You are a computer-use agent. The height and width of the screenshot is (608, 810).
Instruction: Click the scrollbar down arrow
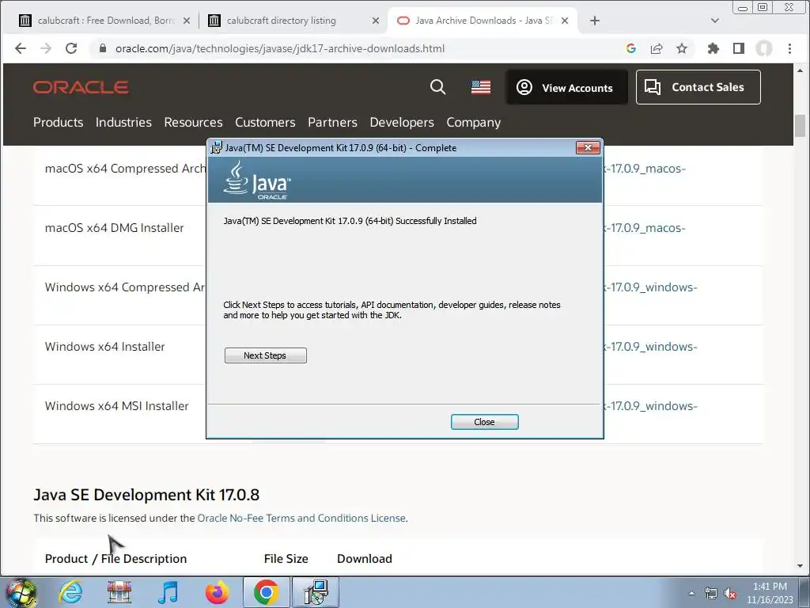[x=801, y=566]
